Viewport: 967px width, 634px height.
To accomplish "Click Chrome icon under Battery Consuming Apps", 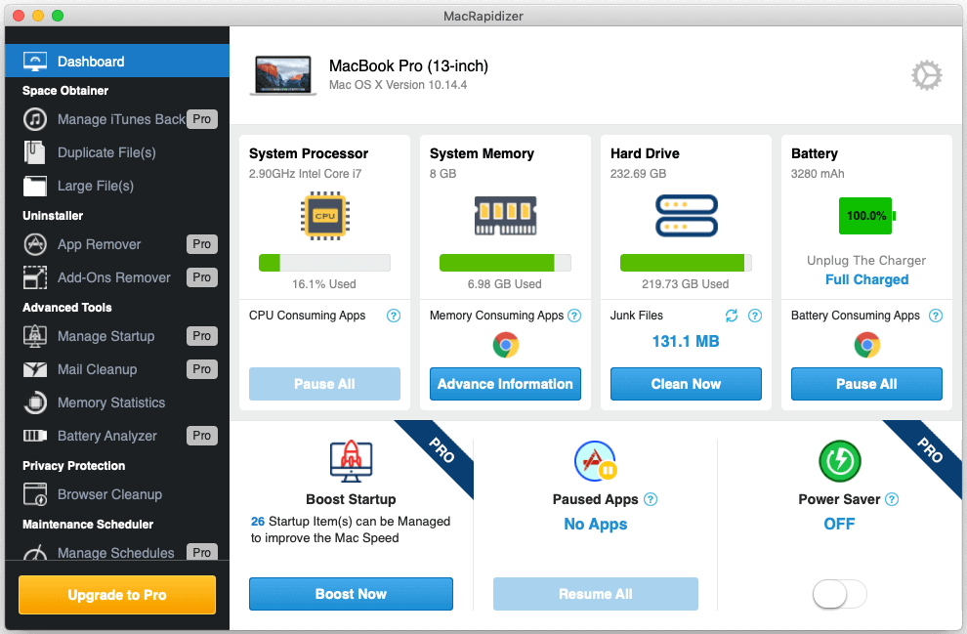I will tap(867, 345).
